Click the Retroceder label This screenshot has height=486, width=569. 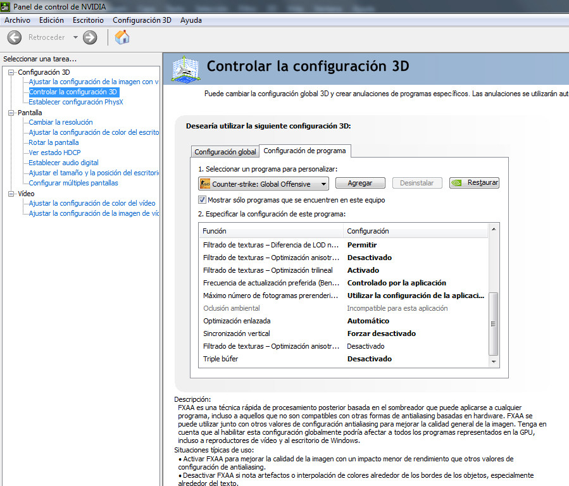coord(46,37)
